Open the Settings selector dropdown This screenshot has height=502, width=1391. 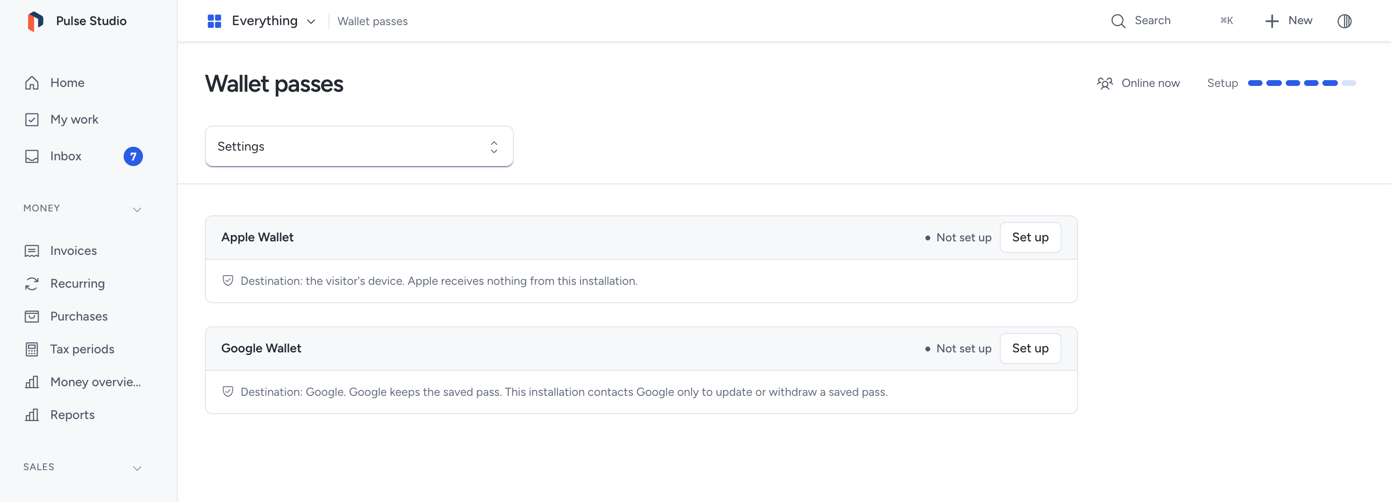click(x=358, y=146)
